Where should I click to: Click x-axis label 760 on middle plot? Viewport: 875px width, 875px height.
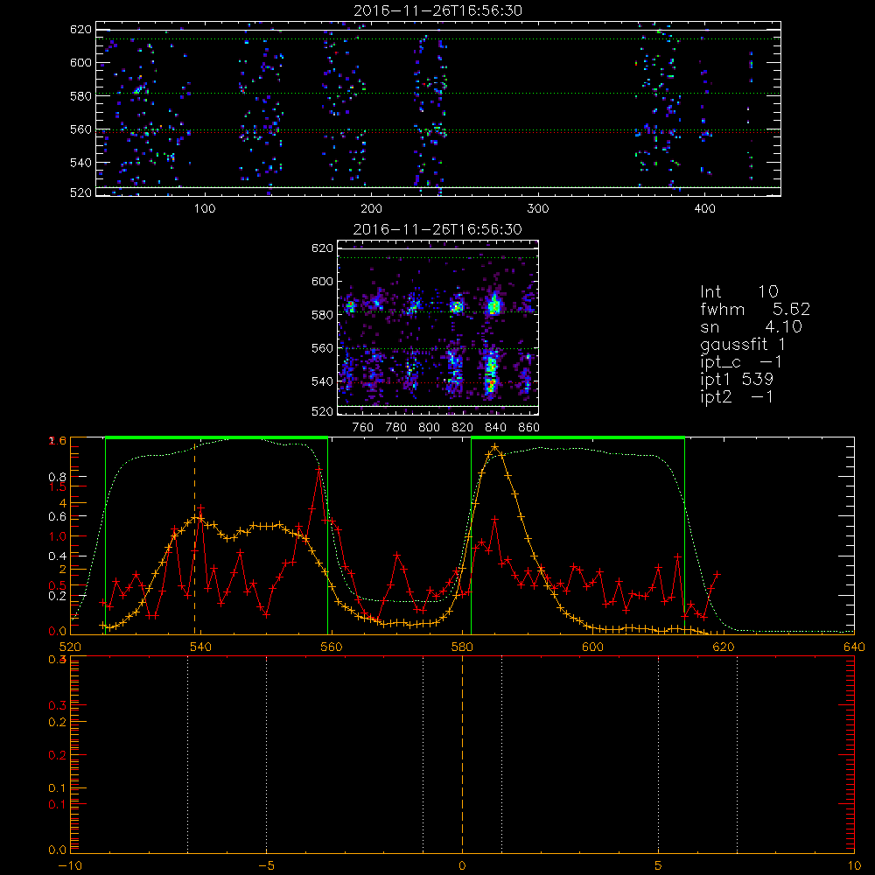coord(363,428)
